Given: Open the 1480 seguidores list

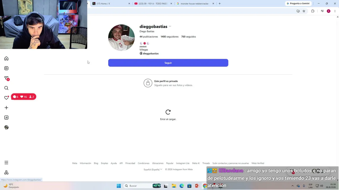Looking at the screenshot, I should (x=169, y=37).
